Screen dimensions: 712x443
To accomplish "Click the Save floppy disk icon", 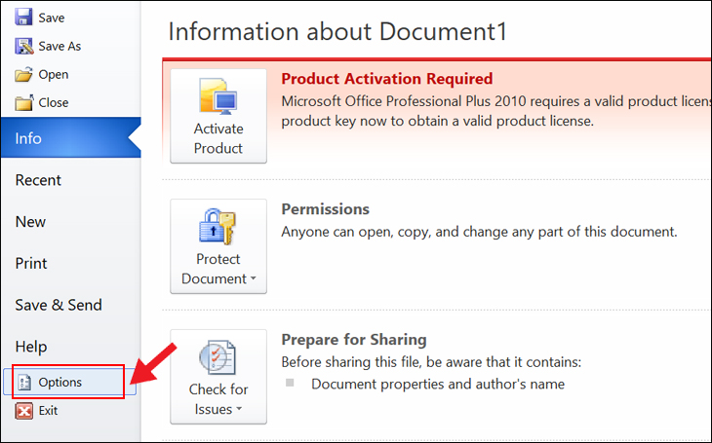I will click(23, 18).
